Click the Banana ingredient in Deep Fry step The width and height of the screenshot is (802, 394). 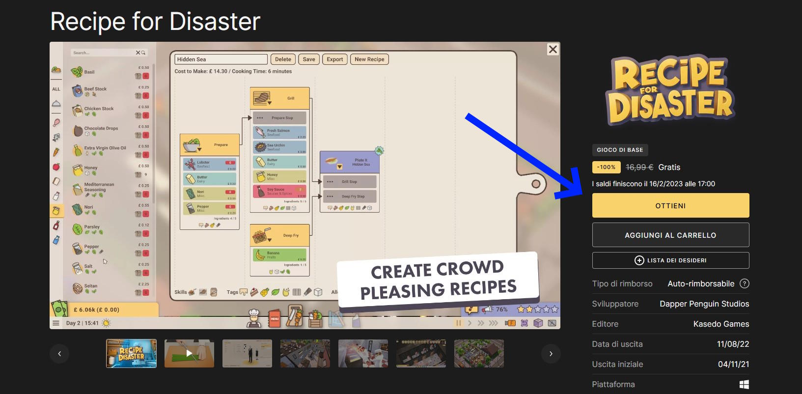click(x=280, y=255)
